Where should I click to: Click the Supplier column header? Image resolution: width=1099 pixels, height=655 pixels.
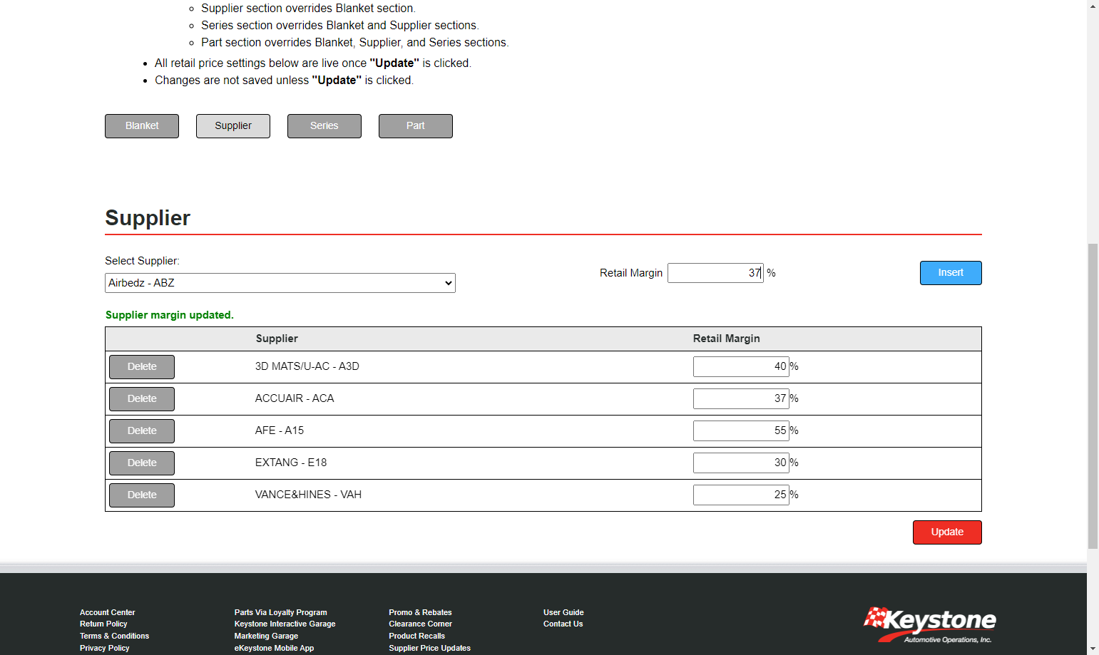277,339
